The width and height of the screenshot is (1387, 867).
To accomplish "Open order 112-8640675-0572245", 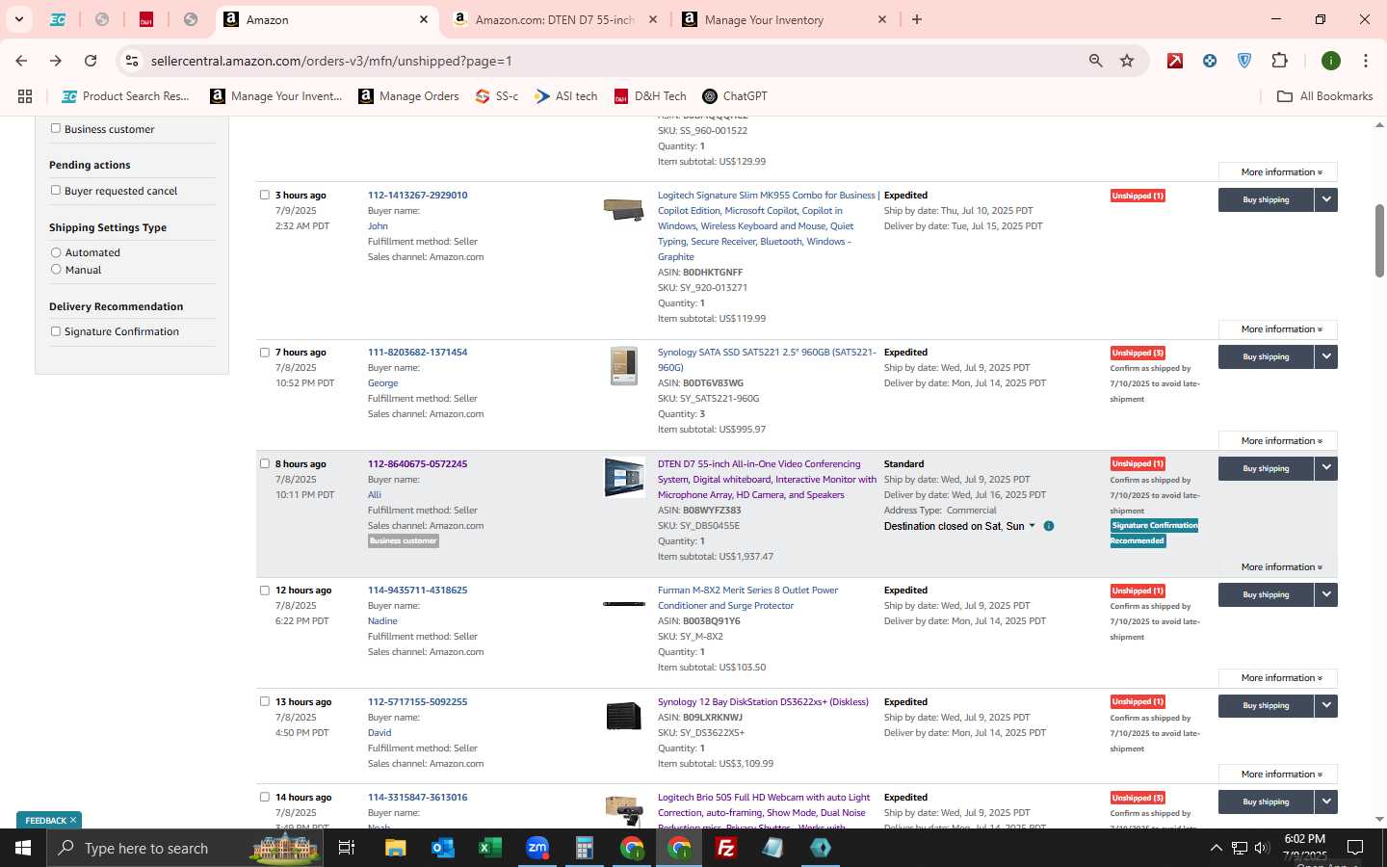I will 417,463.
